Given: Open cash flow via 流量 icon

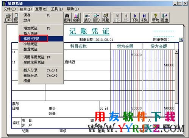Looking at the screenshot, I should 106,17.
